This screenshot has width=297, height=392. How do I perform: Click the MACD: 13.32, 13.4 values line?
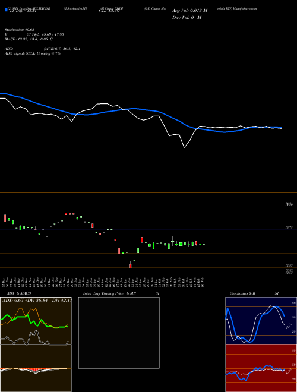pos(29,39)
